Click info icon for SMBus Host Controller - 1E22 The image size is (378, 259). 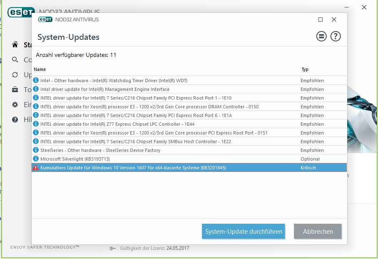[36, 141]
